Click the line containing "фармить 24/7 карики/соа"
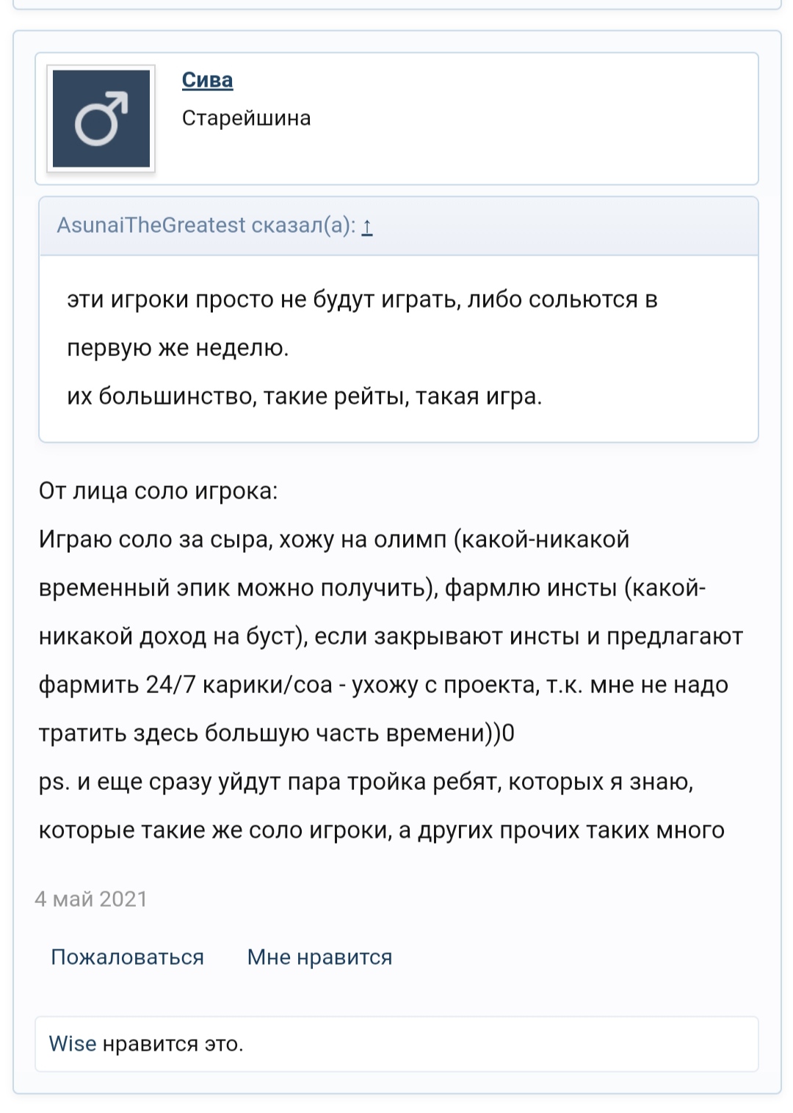This screenshot has height=1113, width=793. point(383,684)
